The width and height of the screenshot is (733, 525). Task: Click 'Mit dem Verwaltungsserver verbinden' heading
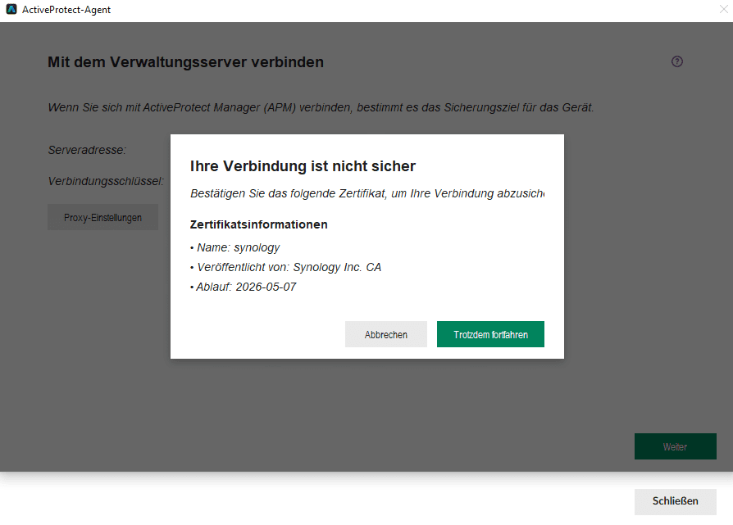pyautogui.click(x=185, y=62)
